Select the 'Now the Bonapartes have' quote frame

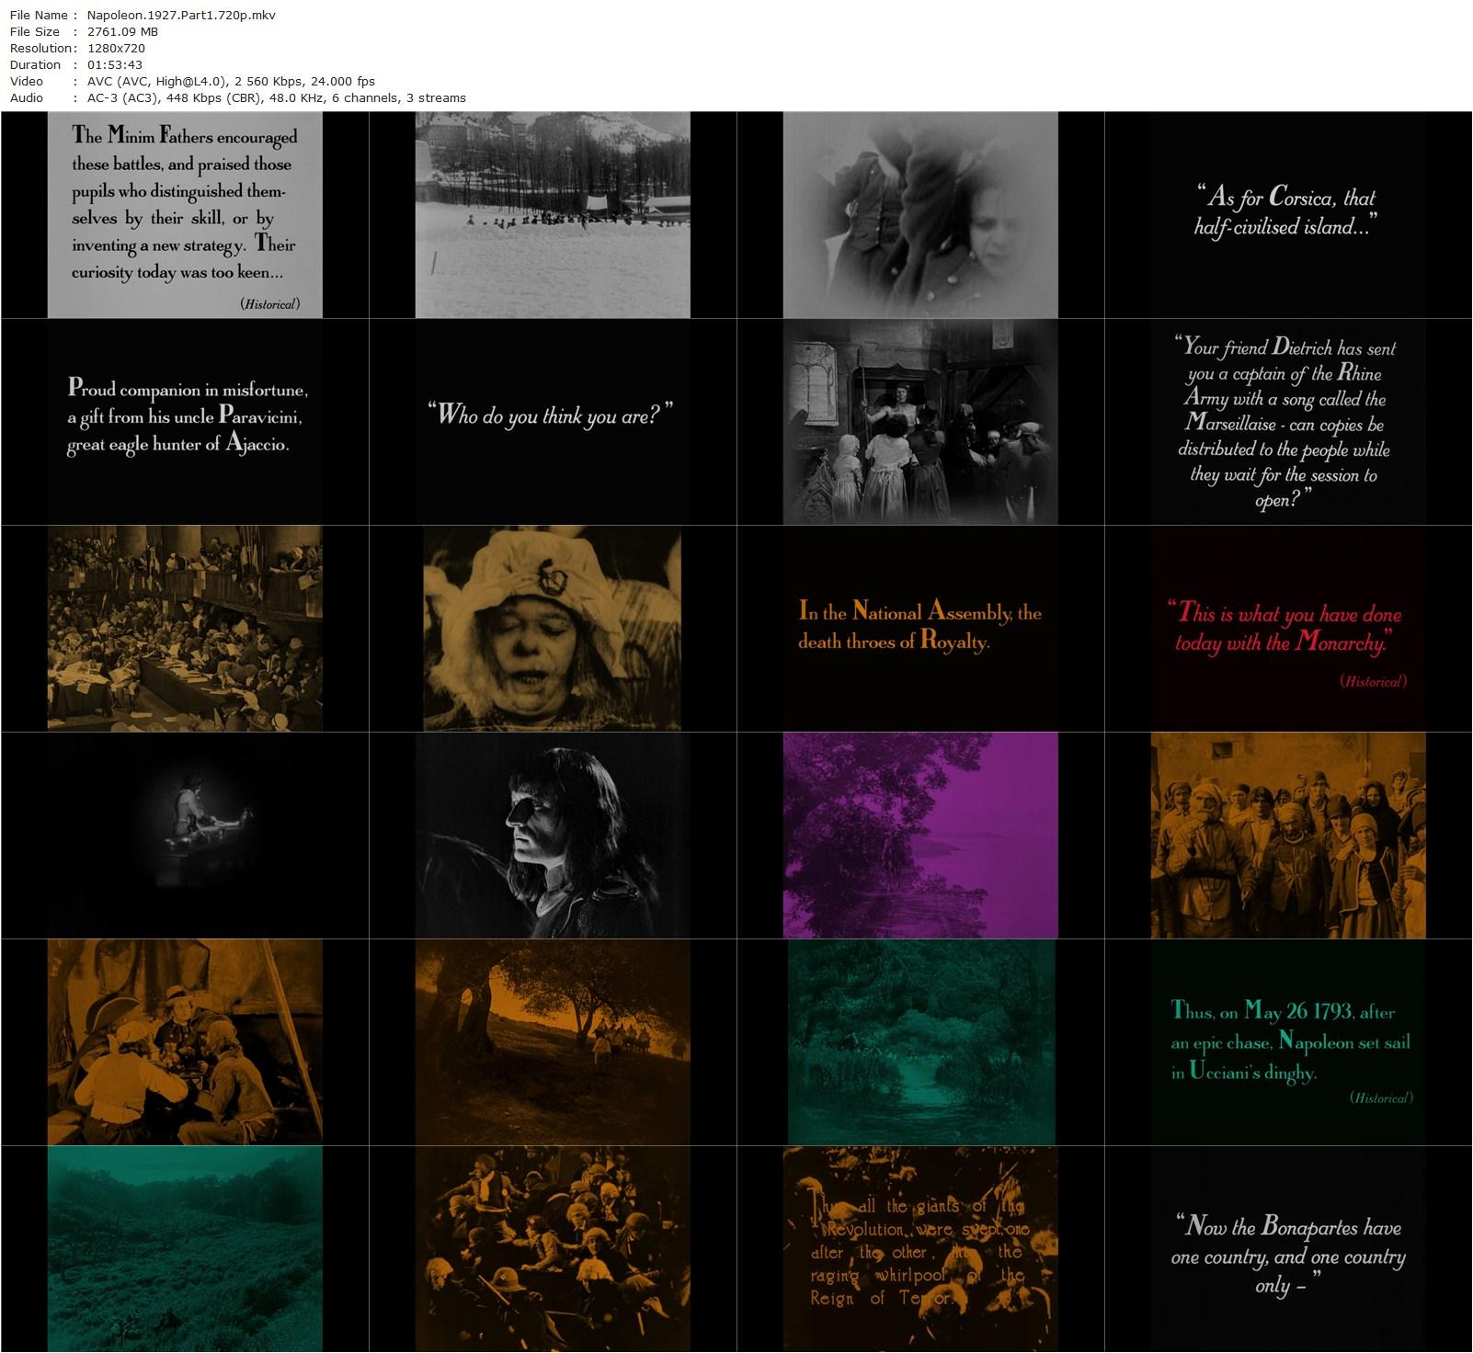pyautogui.click(x=1288, y=1249)
